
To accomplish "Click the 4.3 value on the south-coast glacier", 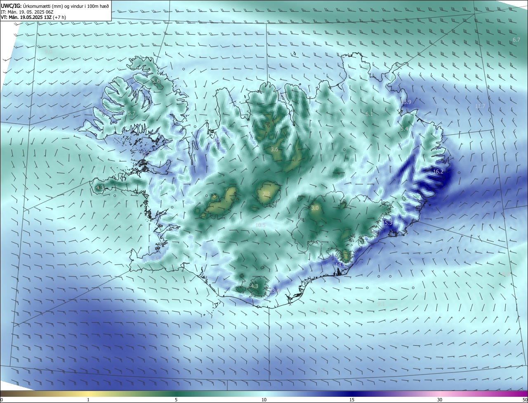I will click(x=254, y=286).
